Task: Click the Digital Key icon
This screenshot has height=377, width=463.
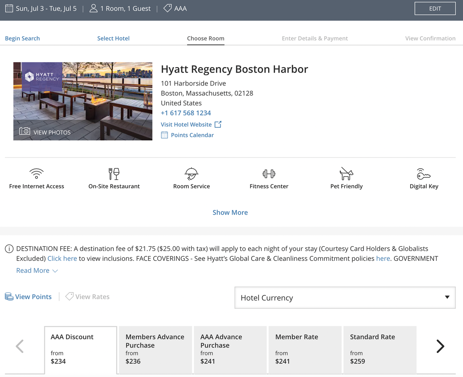Action: (424, 174)
